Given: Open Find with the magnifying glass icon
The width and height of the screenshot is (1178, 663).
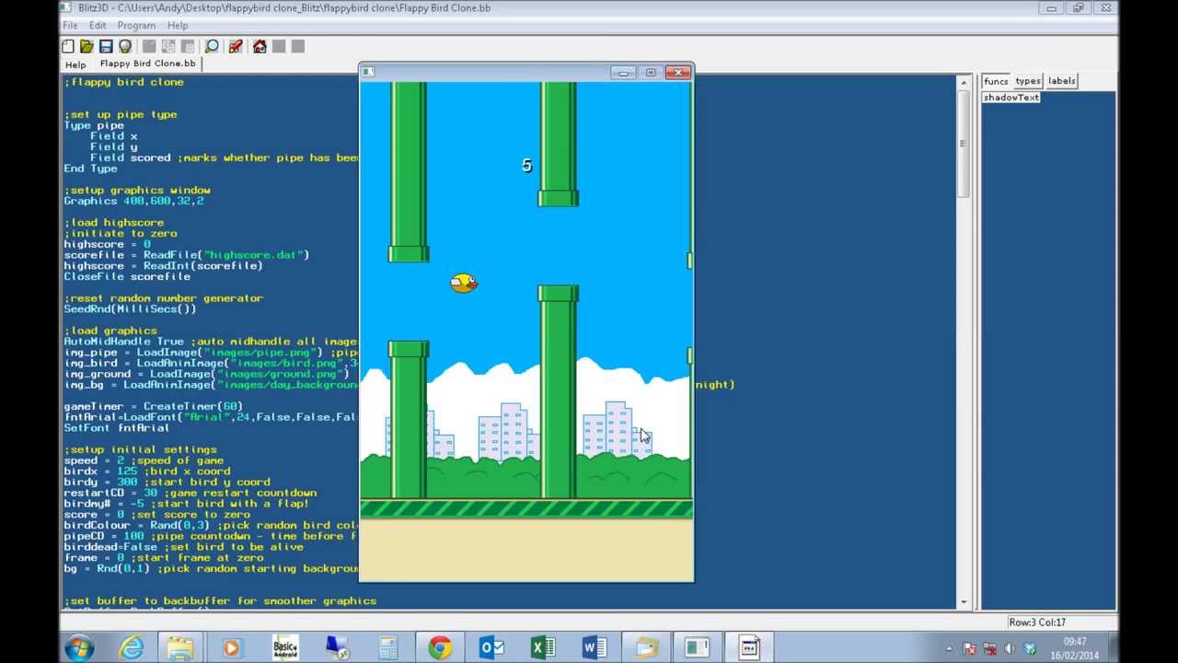Looking at the screenshot, I should (x=212, y=46).
